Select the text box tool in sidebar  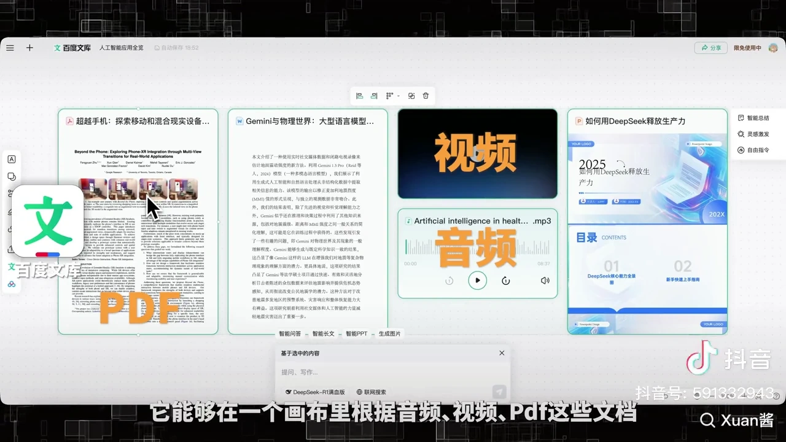tap(12, 160)
